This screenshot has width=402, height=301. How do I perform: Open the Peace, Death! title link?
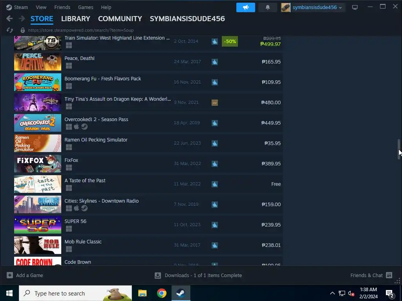(x=79, y=58)
